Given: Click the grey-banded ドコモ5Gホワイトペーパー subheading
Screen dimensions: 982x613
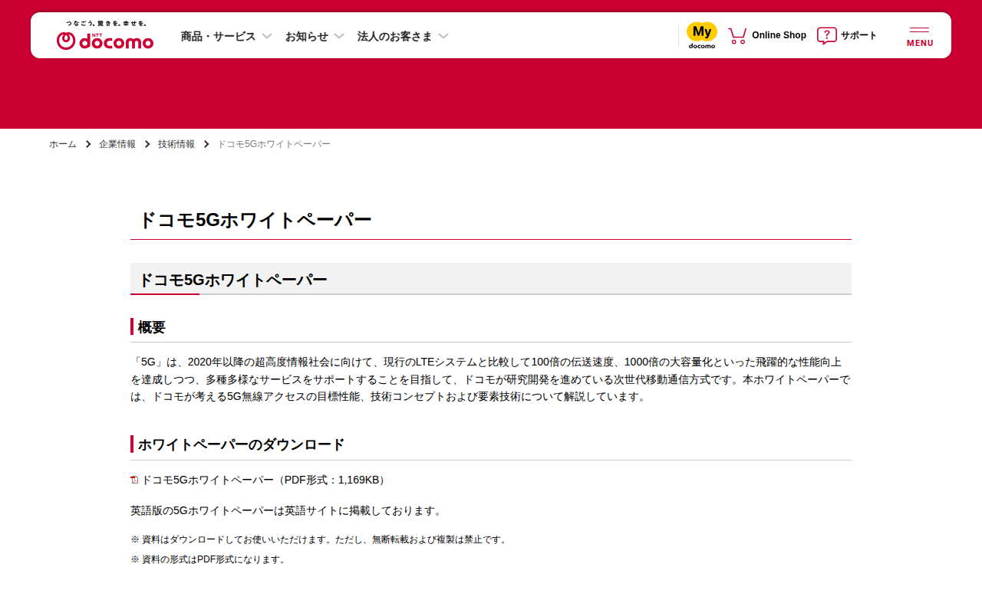Looking at the screenshot, I should [491, 279].
